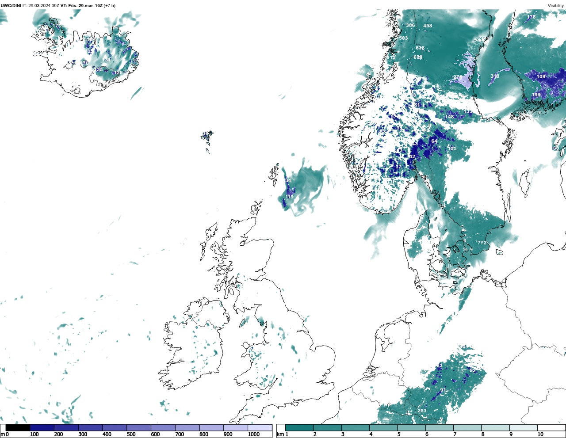Click the 458 visibility value

[428, 26]
